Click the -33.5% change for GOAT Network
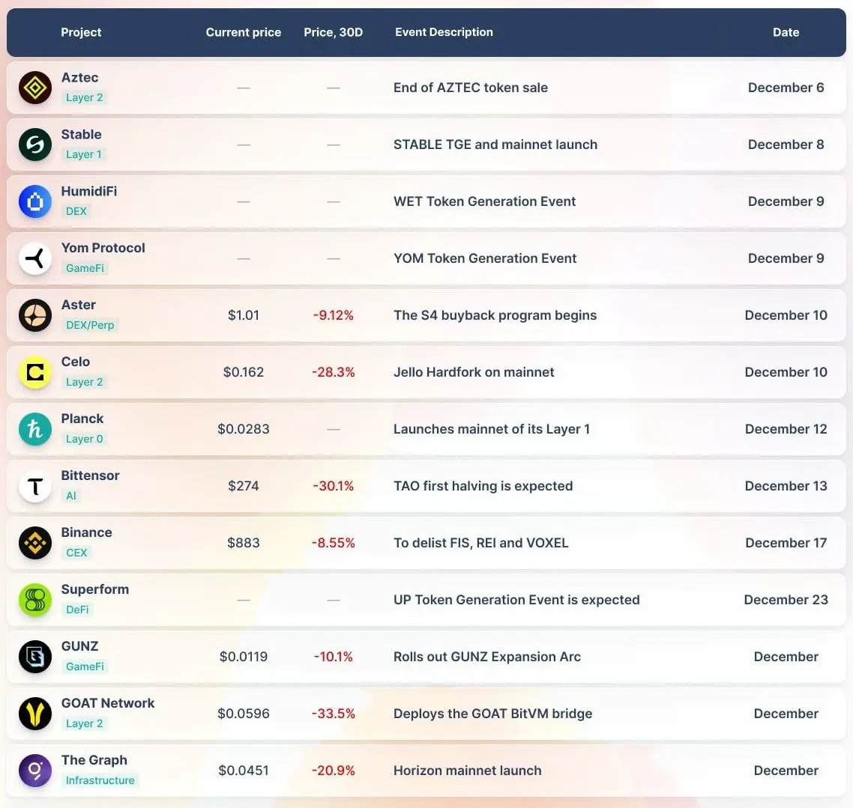 pos(333,714)
